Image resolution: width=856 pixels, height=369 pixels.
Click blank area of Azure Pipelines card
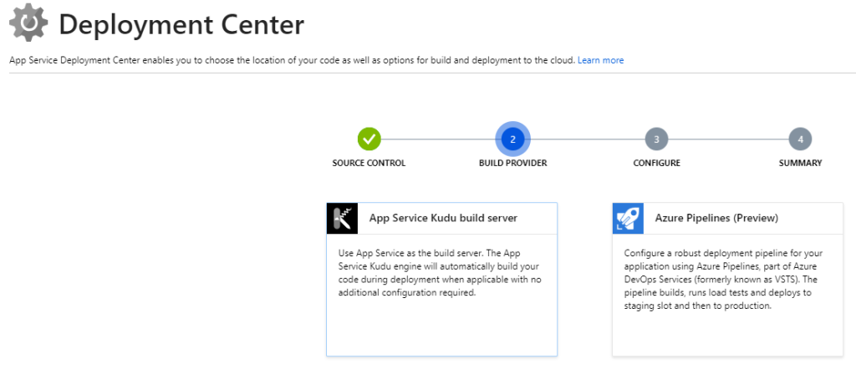(728, 336)
